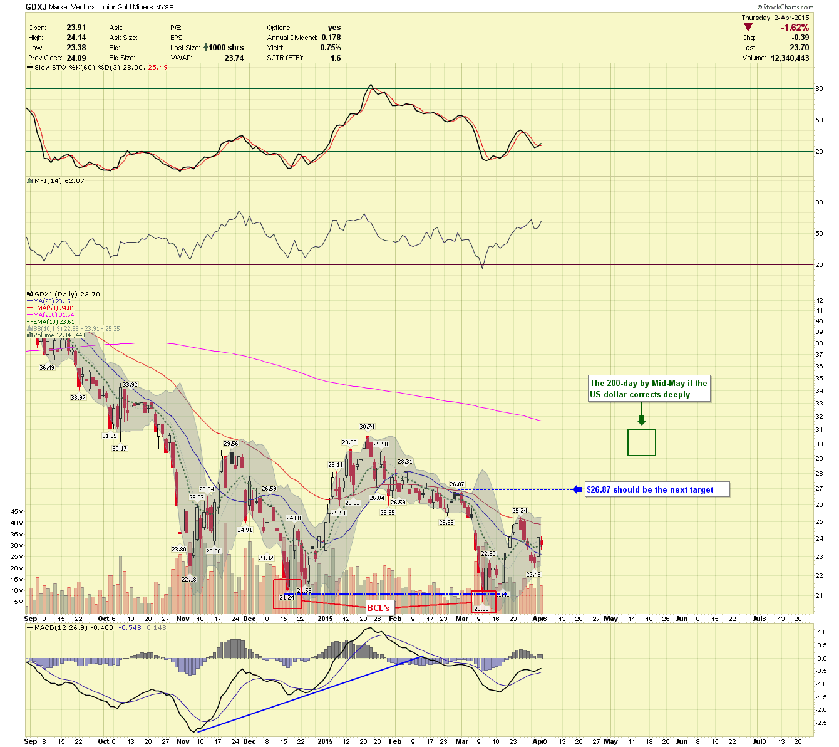Click the 22.43 price label
This screenshot has width=839, height=747.
(x=533, y=574)
